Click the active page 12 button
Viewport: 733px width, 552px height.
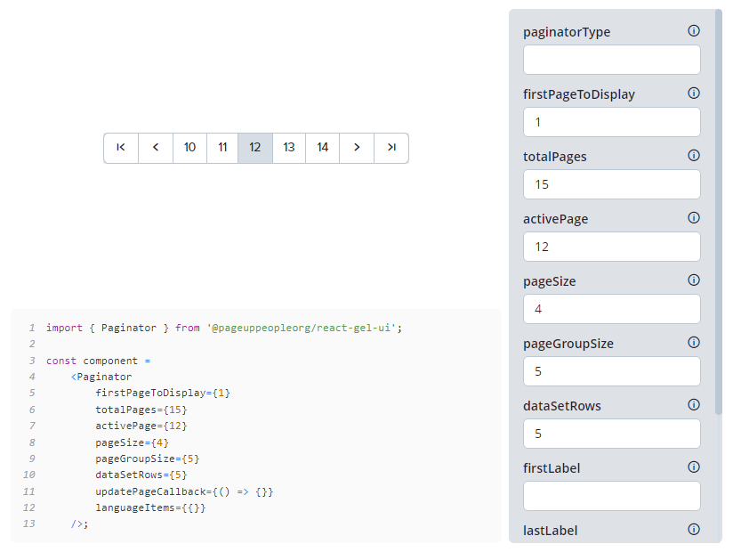255,148
